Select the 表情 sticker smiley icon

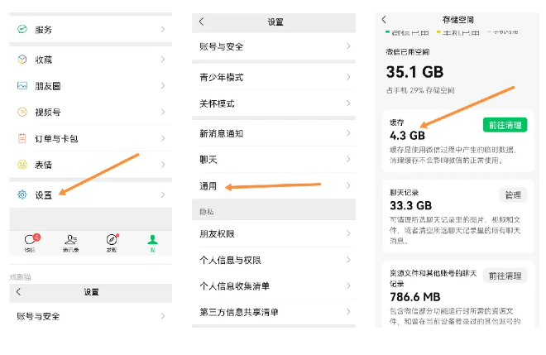pyautogui.click(x=22, y=165)
